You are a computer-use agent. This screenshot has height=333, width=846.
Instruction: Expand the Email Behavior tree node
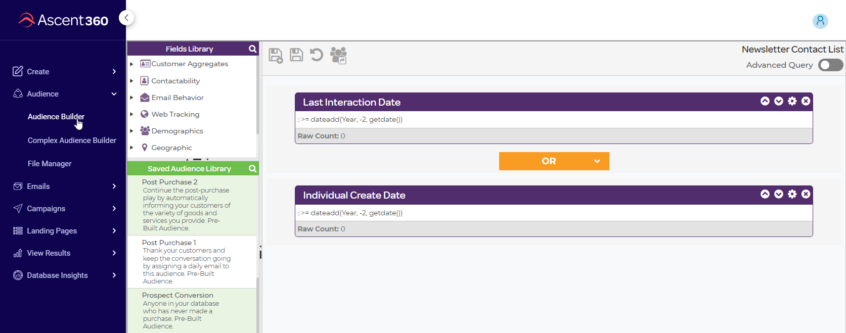click(x=131, y=98)
